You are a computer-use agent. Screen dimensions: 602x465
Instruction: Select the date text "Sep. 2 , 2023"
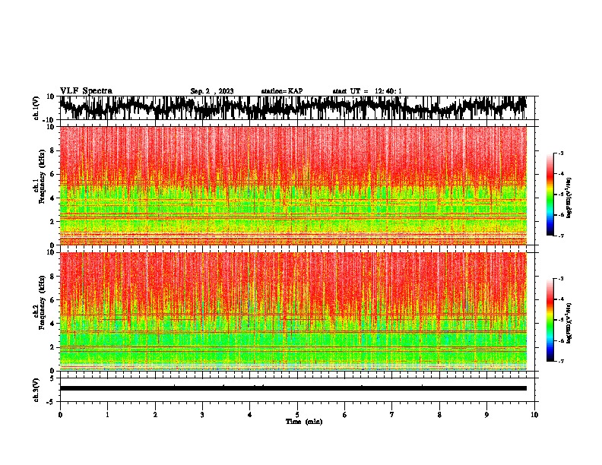(212, 91)
